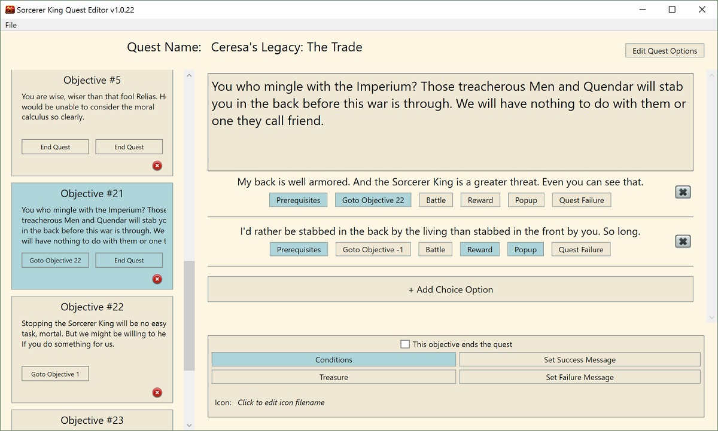The image size is (718, 431).
Task: Click first End Quest button in Objective #5
Action: [55, 147]
